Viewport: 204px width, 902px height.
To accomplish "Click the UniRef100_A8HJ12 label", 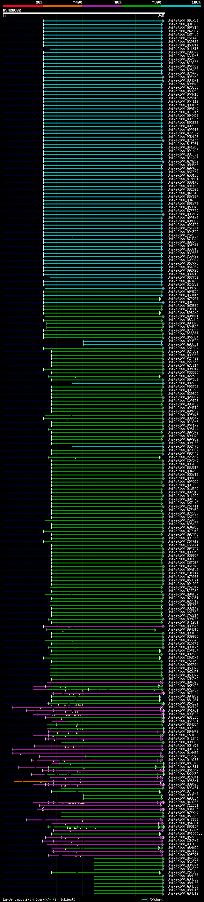I will point(183,893).
